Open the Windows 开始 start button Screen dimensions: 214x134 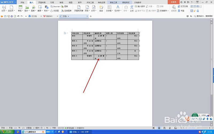click(x=7, y=132)
